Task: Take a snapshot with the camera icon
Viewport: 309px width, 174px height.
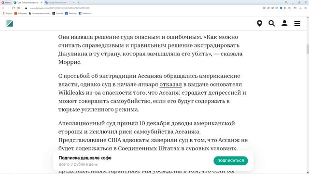Action: [x=277, y=8]
